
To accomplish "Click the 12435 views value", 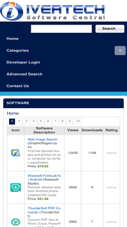I will click(x=73, y=153).
